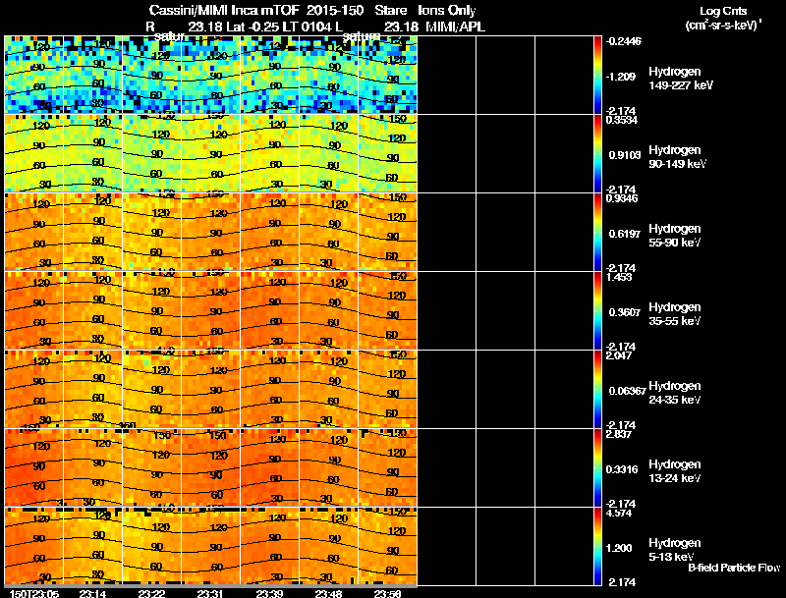Select the 'Hydrogen 35-55 keV' label
Screen dimensions: 786x598
click(675, 314)
